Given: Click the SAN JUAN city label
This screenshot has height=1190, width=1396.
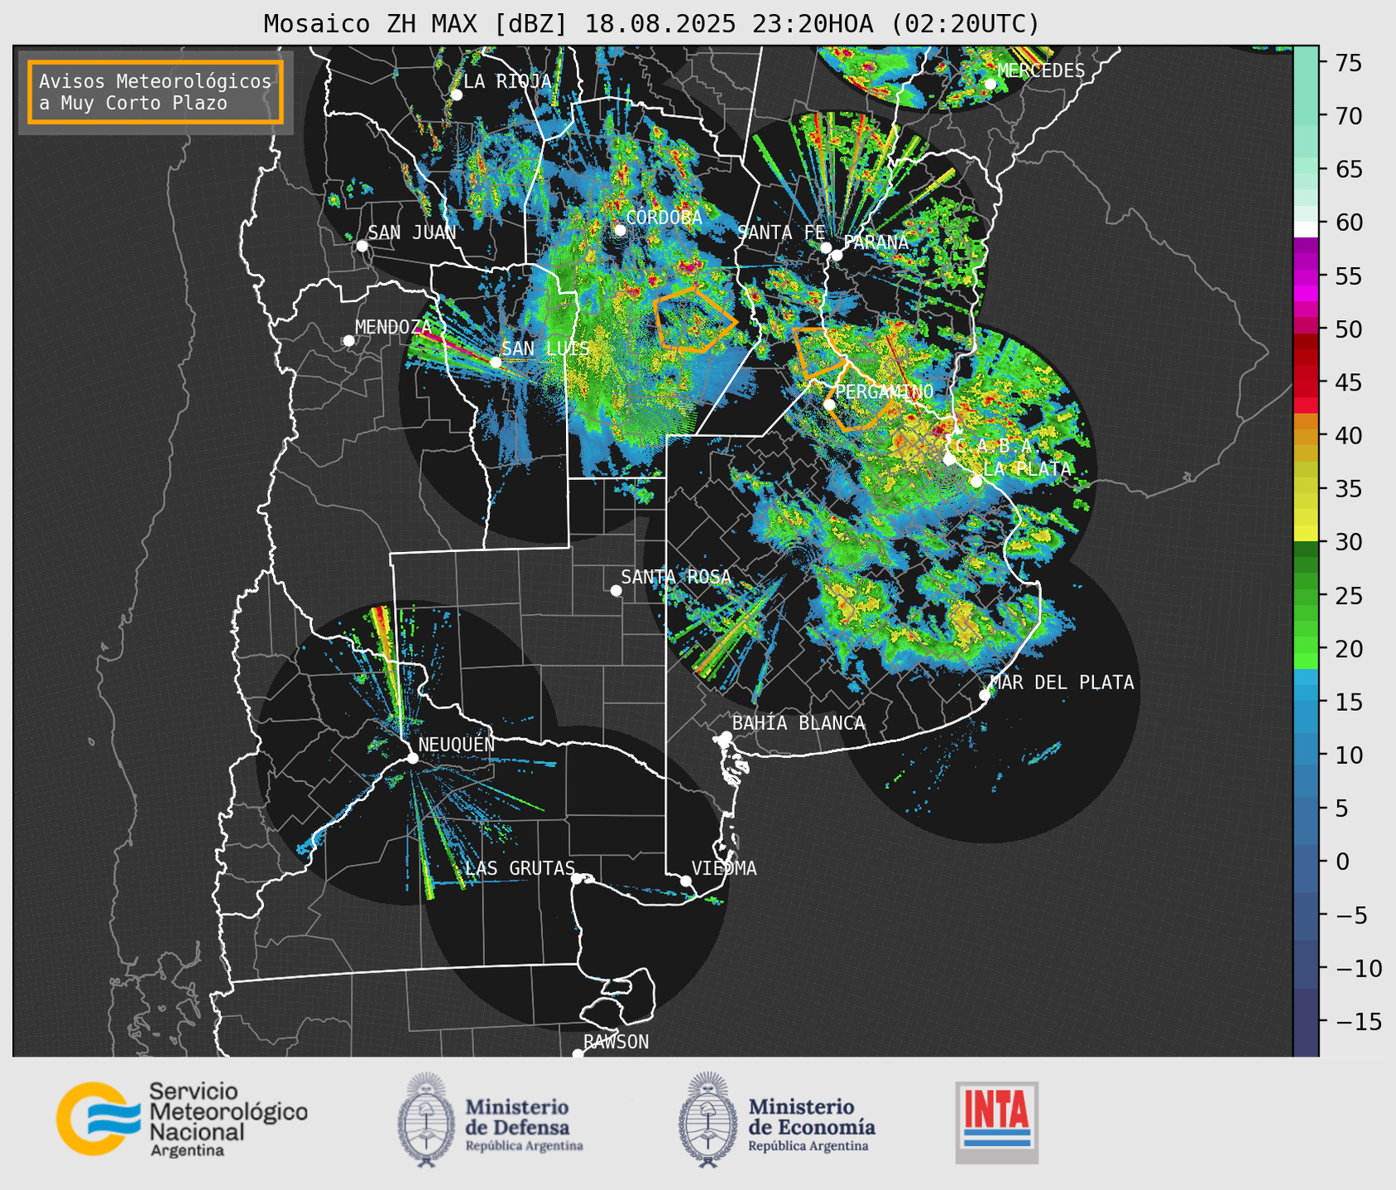Looking at the screenshot, I should [x=411, y=233].
